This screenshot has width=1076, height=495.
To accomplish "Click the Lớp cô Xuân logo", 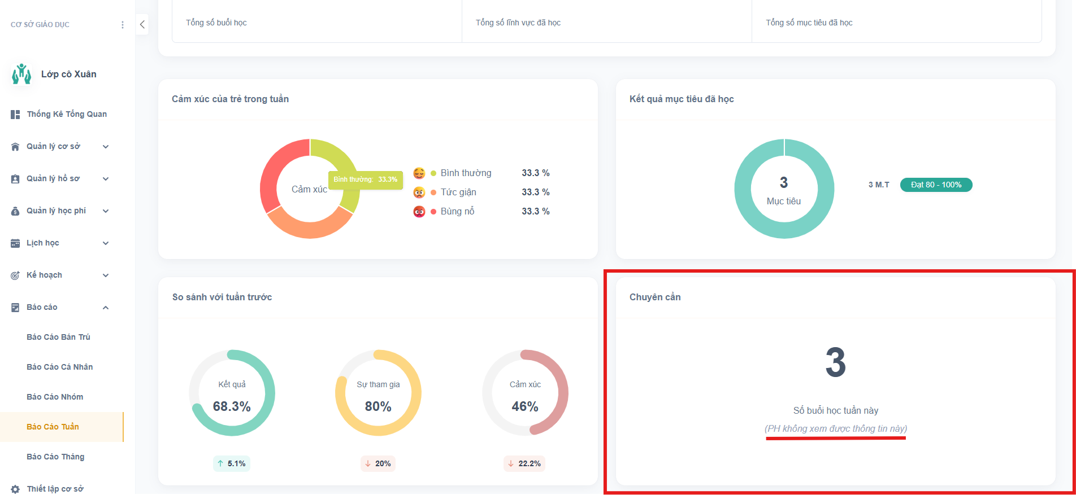I will 21,74.
